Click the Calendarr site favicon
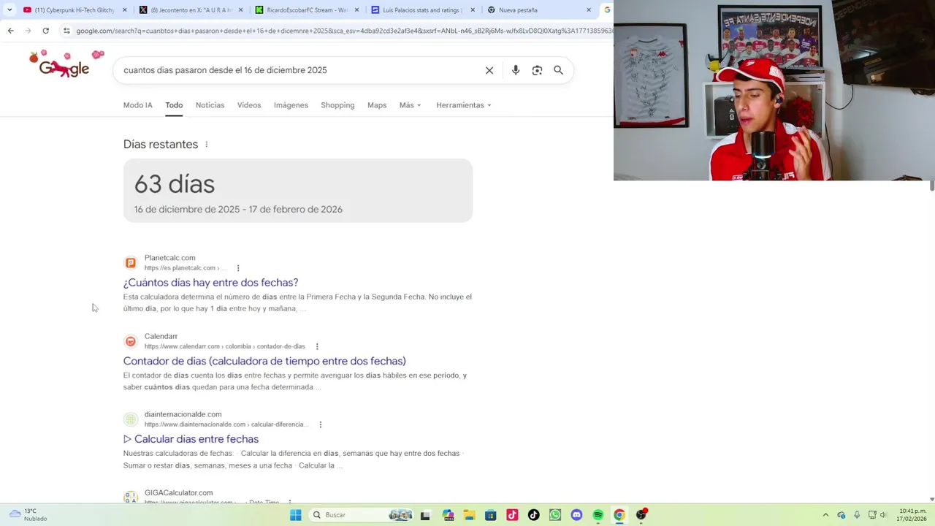Viewport: 935px width, 526px height. tap(131, 341)
